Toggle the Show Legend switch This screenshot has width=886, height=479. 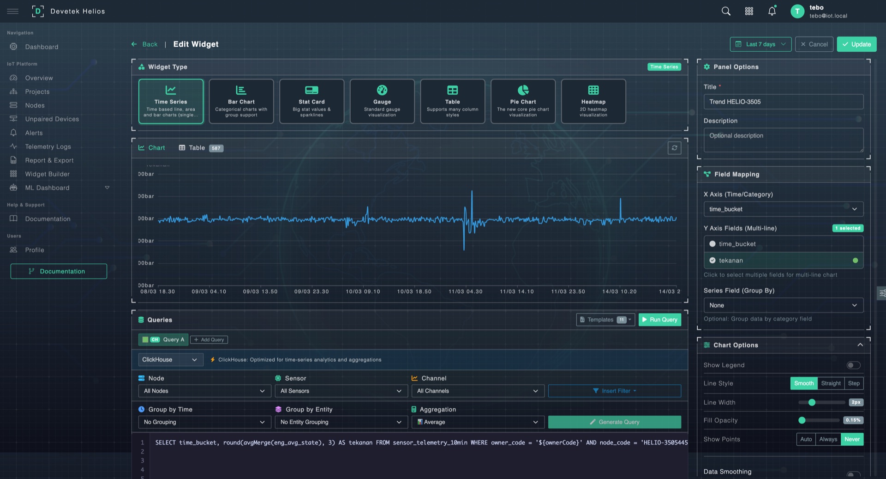(x=853, y=365)
